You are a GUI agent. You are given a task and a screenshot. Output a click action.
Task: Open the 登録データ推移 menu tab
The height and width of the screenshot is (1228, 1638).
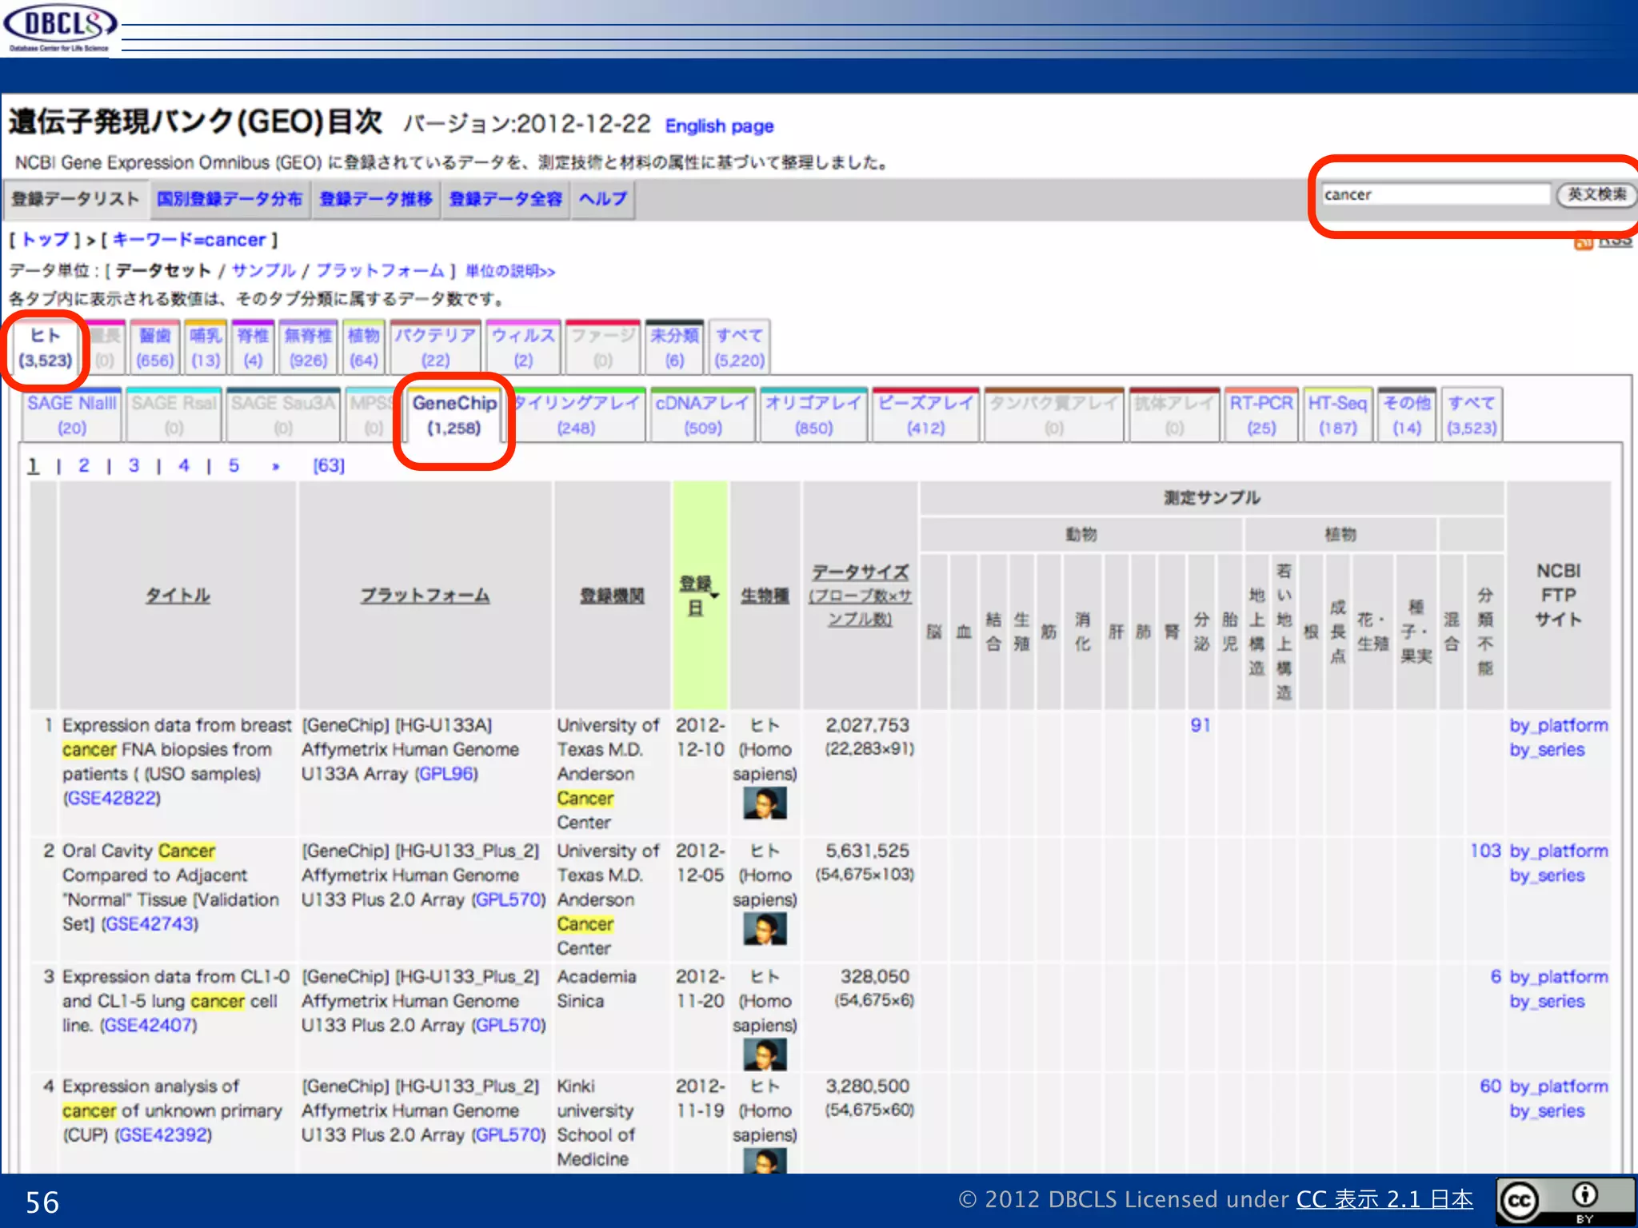[376, 198]
